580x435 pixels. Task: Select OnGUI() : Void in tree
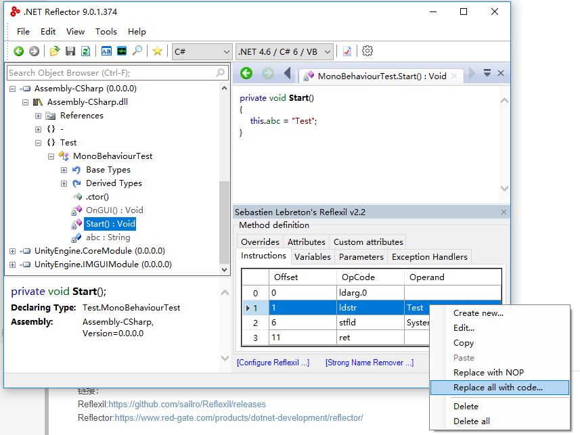tap(114, 210)
